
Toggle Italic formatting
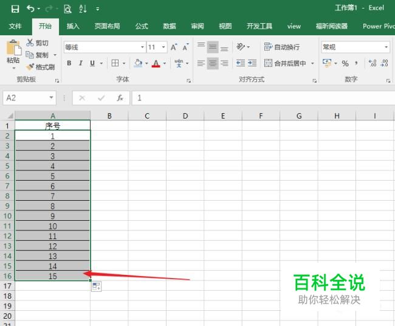tap(81, 63)
